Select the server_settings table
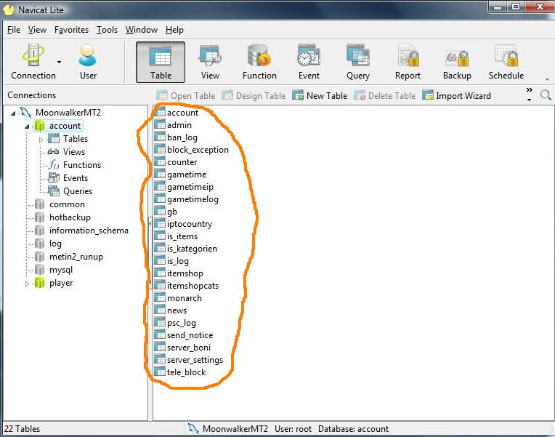This screenshot has width=555, height=437. [x=189, y=360]
